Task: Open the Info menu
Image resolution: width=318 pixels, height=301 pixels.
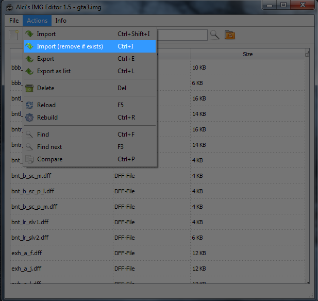Action: [61, 21]
